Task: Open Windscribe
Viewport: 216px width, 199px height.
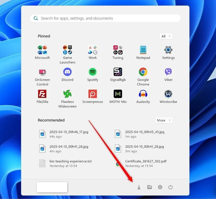Action: (x=168, y=96)
